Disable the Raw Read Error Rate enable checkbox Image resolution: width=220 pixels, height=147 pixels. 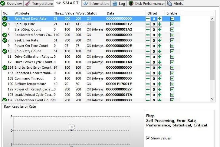(x=172, y=19)
